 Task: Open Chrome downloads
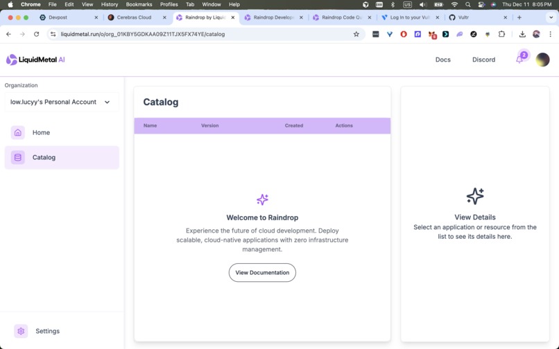tap(522, 34)
